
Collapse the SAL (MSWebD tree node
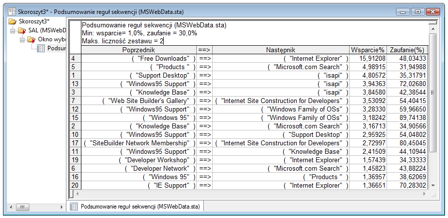12,31
